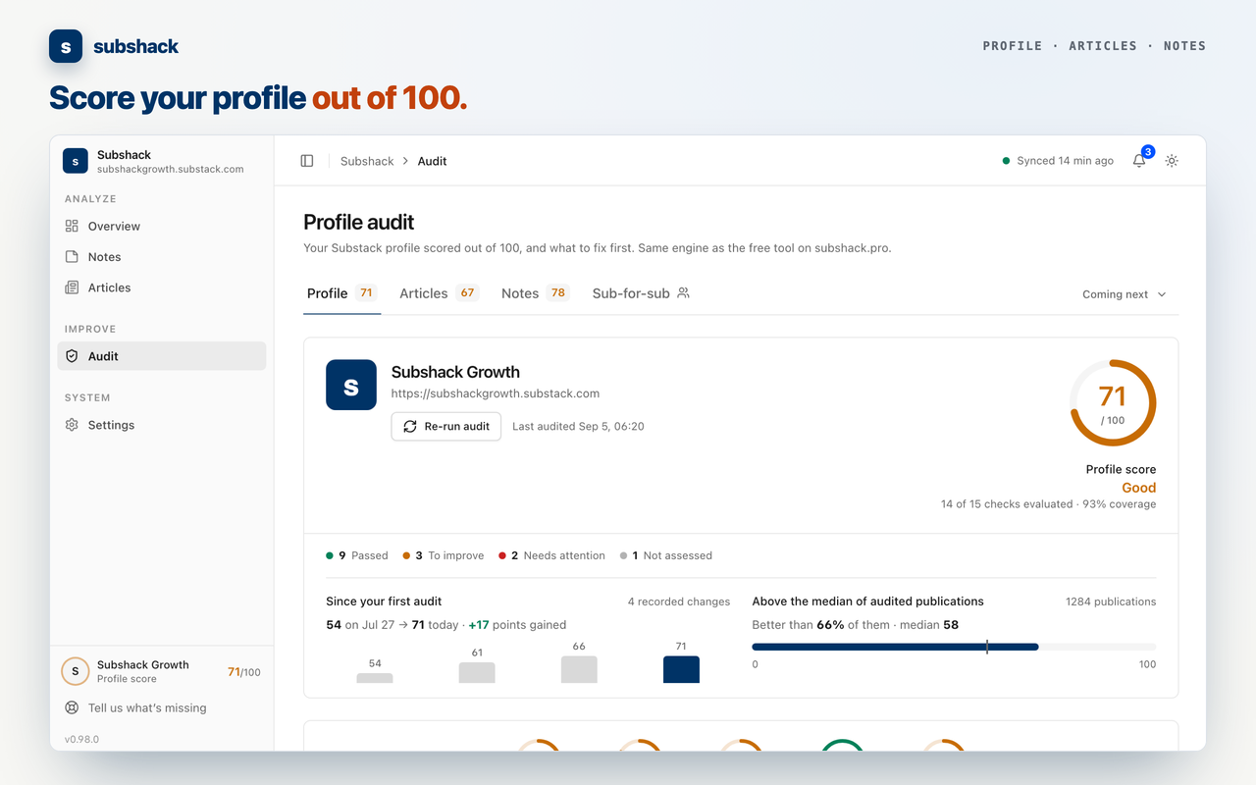Click the Subshack workspace header in the sidebar
The height and width of the screenshot is (785, 1256).
[162, 161]
